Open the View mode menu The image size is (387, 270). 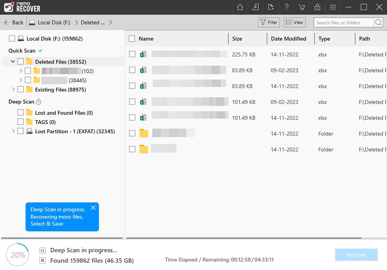[x=294, y=22]
